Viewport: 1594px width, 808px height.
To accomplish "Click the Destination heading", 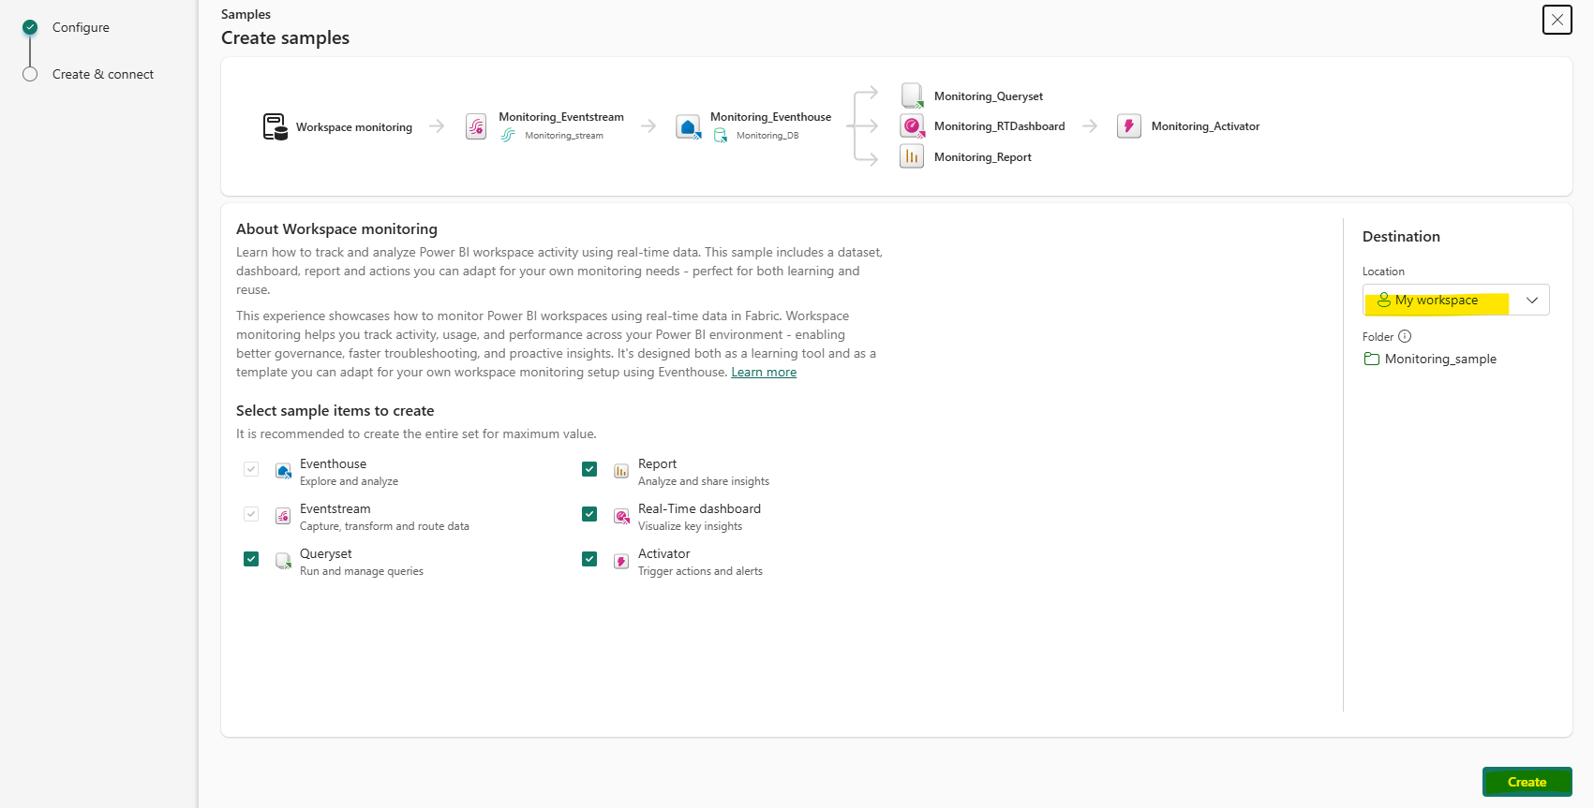I will (1401, 237).
